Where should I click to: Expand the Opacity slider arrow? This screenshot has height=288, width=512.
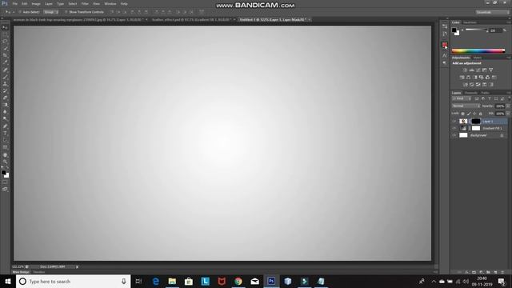(x=508, y=106)
